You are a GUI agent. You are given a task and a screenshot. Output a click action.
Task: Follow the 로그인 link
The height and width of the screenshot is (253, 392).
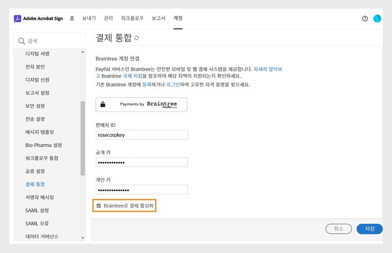pyautogui.click(x=173, y=84)
